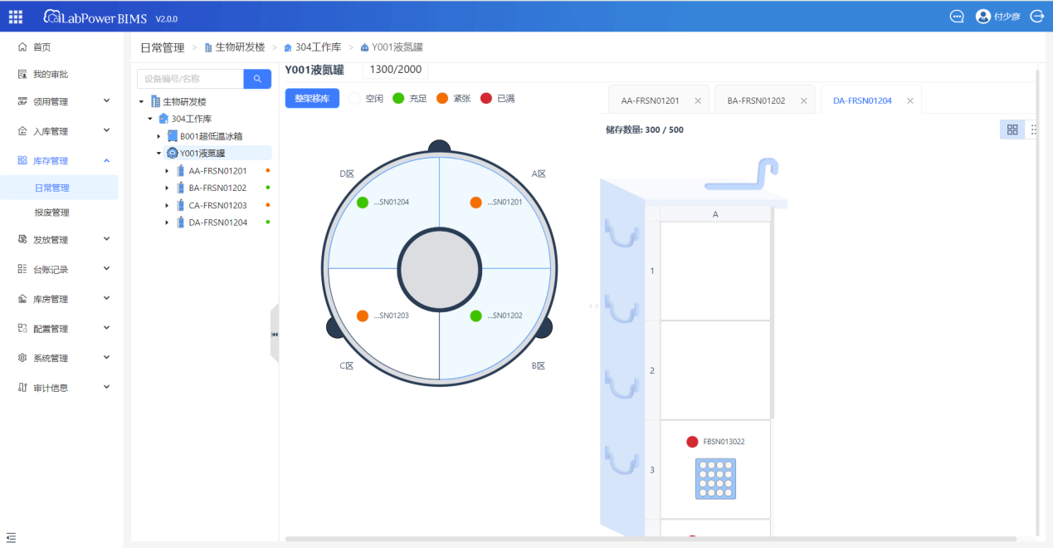The image size is (1053, 548).
Task: Collapse the tree panel handle
Action: [275, 334]
